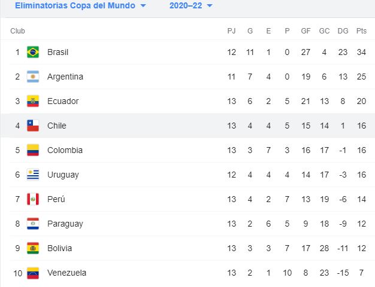Open the Brasil team link

(58, 52)
